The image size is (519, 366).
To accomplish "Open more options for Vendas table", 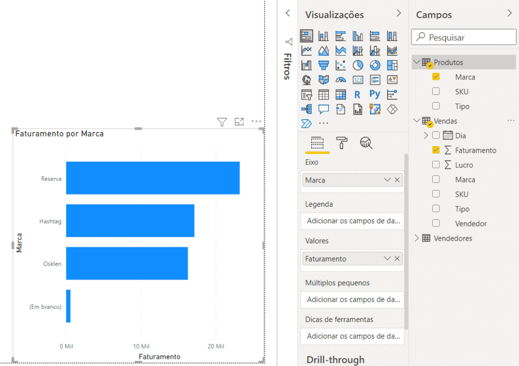I will (511, 121).
